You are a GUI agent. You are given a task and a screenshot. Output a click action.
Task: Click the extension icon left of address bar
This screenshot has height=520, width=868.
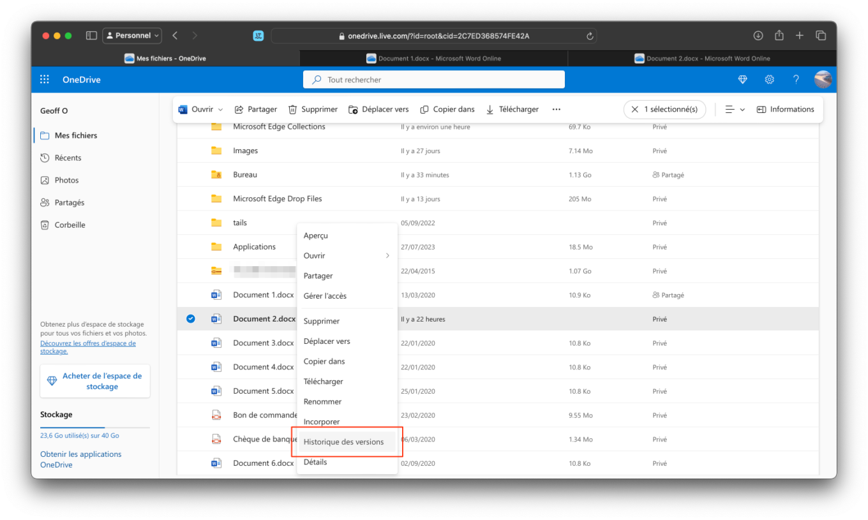[x=258, y=36]
